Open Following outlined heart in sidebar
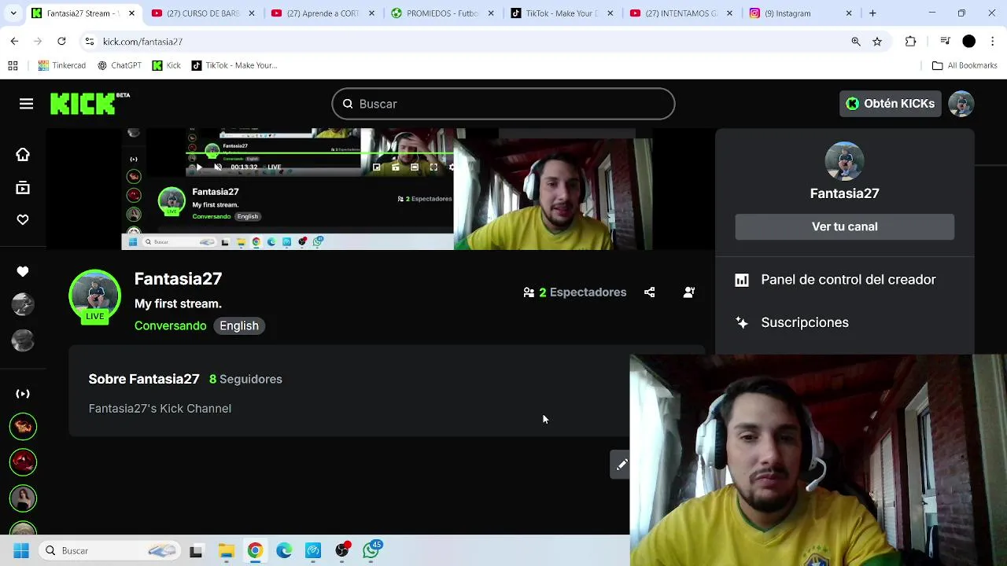The height and width of the screenshot is (566, 1007). [23, 219]
